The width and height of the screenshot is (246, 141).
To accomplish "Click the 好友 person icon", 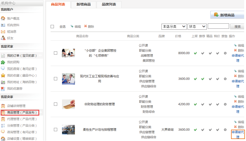I will coord(3,38).
